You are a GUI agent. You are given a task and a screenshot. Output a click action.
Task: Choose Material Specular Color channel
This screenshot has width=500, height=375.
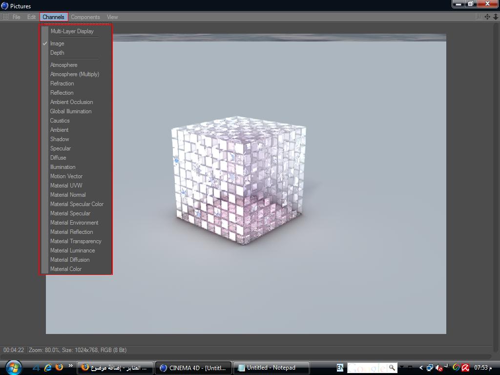tap(77, 204)
